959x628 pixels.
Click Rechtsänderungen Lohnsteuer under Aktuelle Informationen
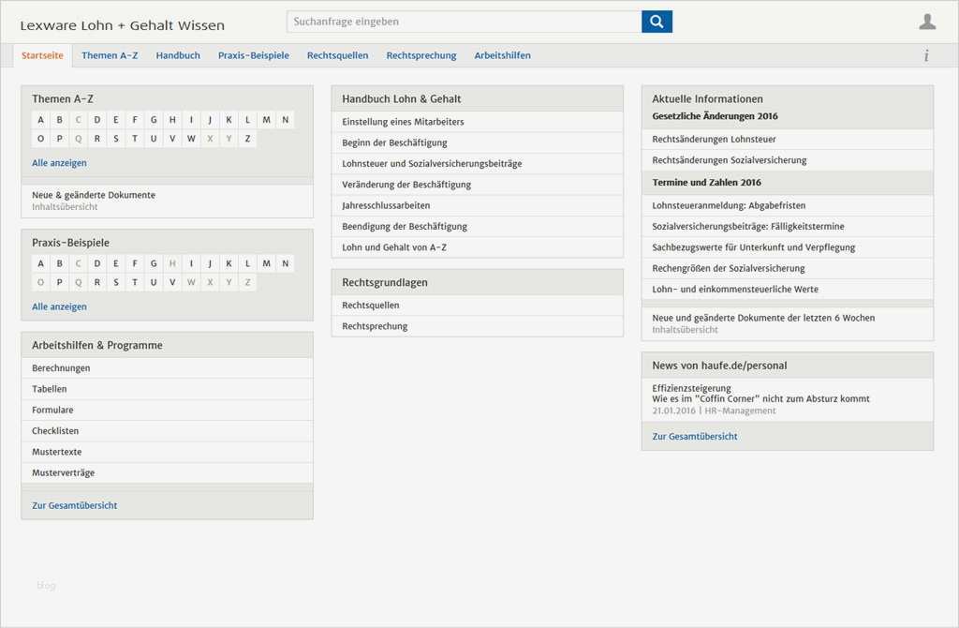(x=716, y=139)
